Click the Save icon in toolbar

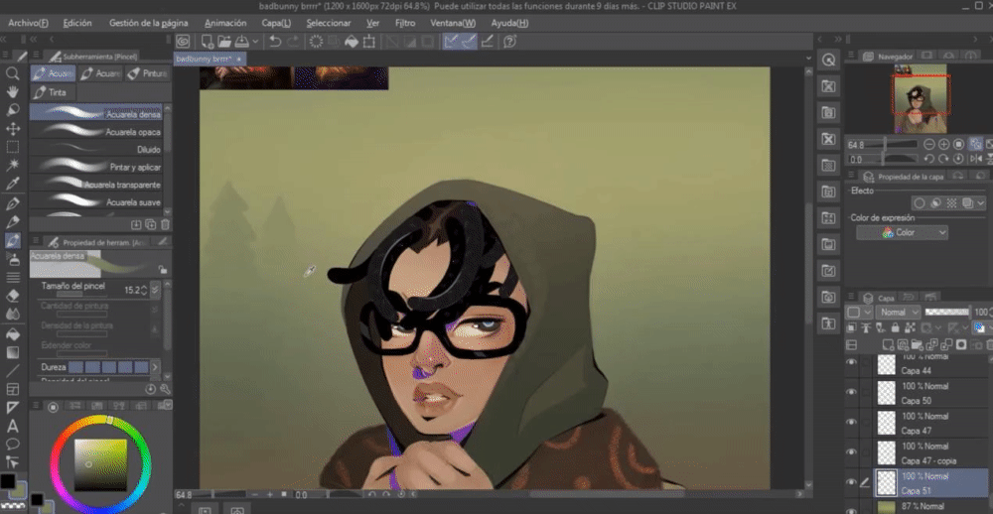(x=243, y=42)
